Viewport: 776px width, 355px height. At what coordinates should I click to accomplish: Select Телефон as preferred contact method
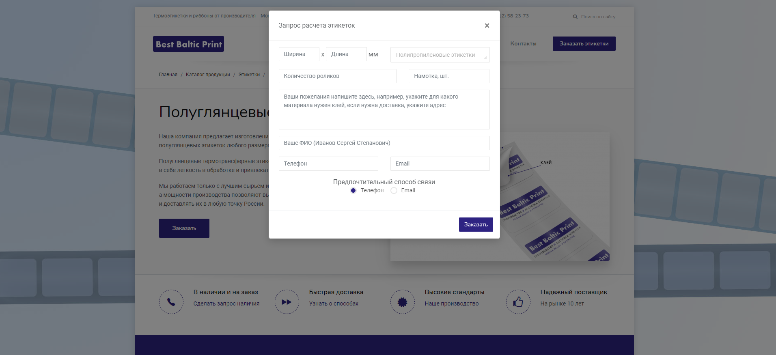pos(354,191)
